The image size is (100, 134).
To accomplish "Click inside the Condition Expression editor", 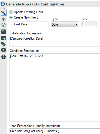I will coord(55,87).
